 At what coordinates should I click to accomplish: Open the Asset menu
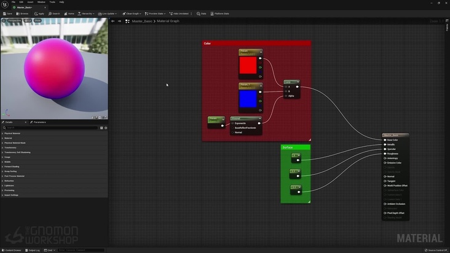(x=30, y=2)
